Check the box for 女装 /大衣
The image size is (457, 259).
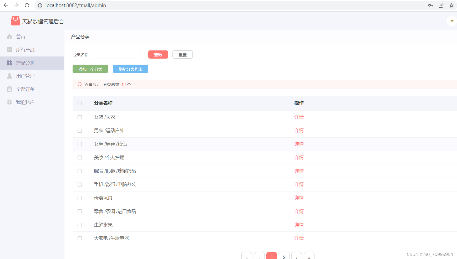(80, 117)
